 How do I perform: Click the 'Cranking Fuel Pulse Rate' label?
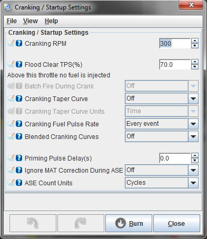point(62,124)
